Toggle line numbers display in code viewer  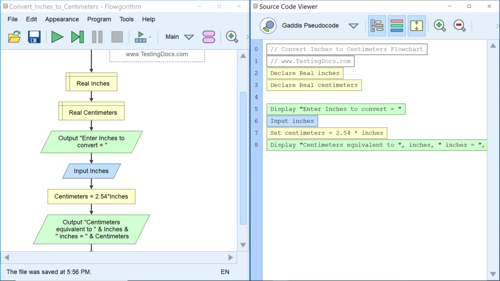(x=376, y=26)
